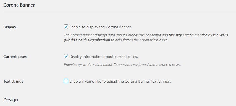Click the 'Display information about current cases.' label
The image size is (236, 106).
point(103,57)
